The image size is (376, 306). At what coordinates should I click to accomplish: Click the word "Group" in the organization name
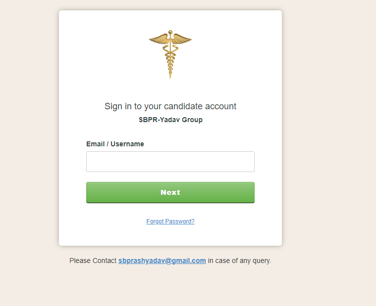[192, 120]
